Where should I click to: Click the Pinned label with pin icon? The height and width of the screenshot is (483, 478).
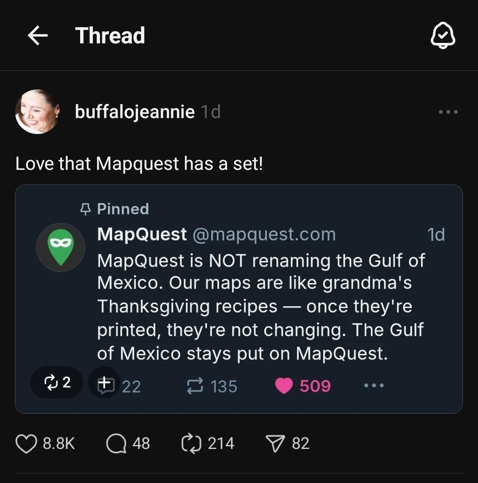coord(115,209)
